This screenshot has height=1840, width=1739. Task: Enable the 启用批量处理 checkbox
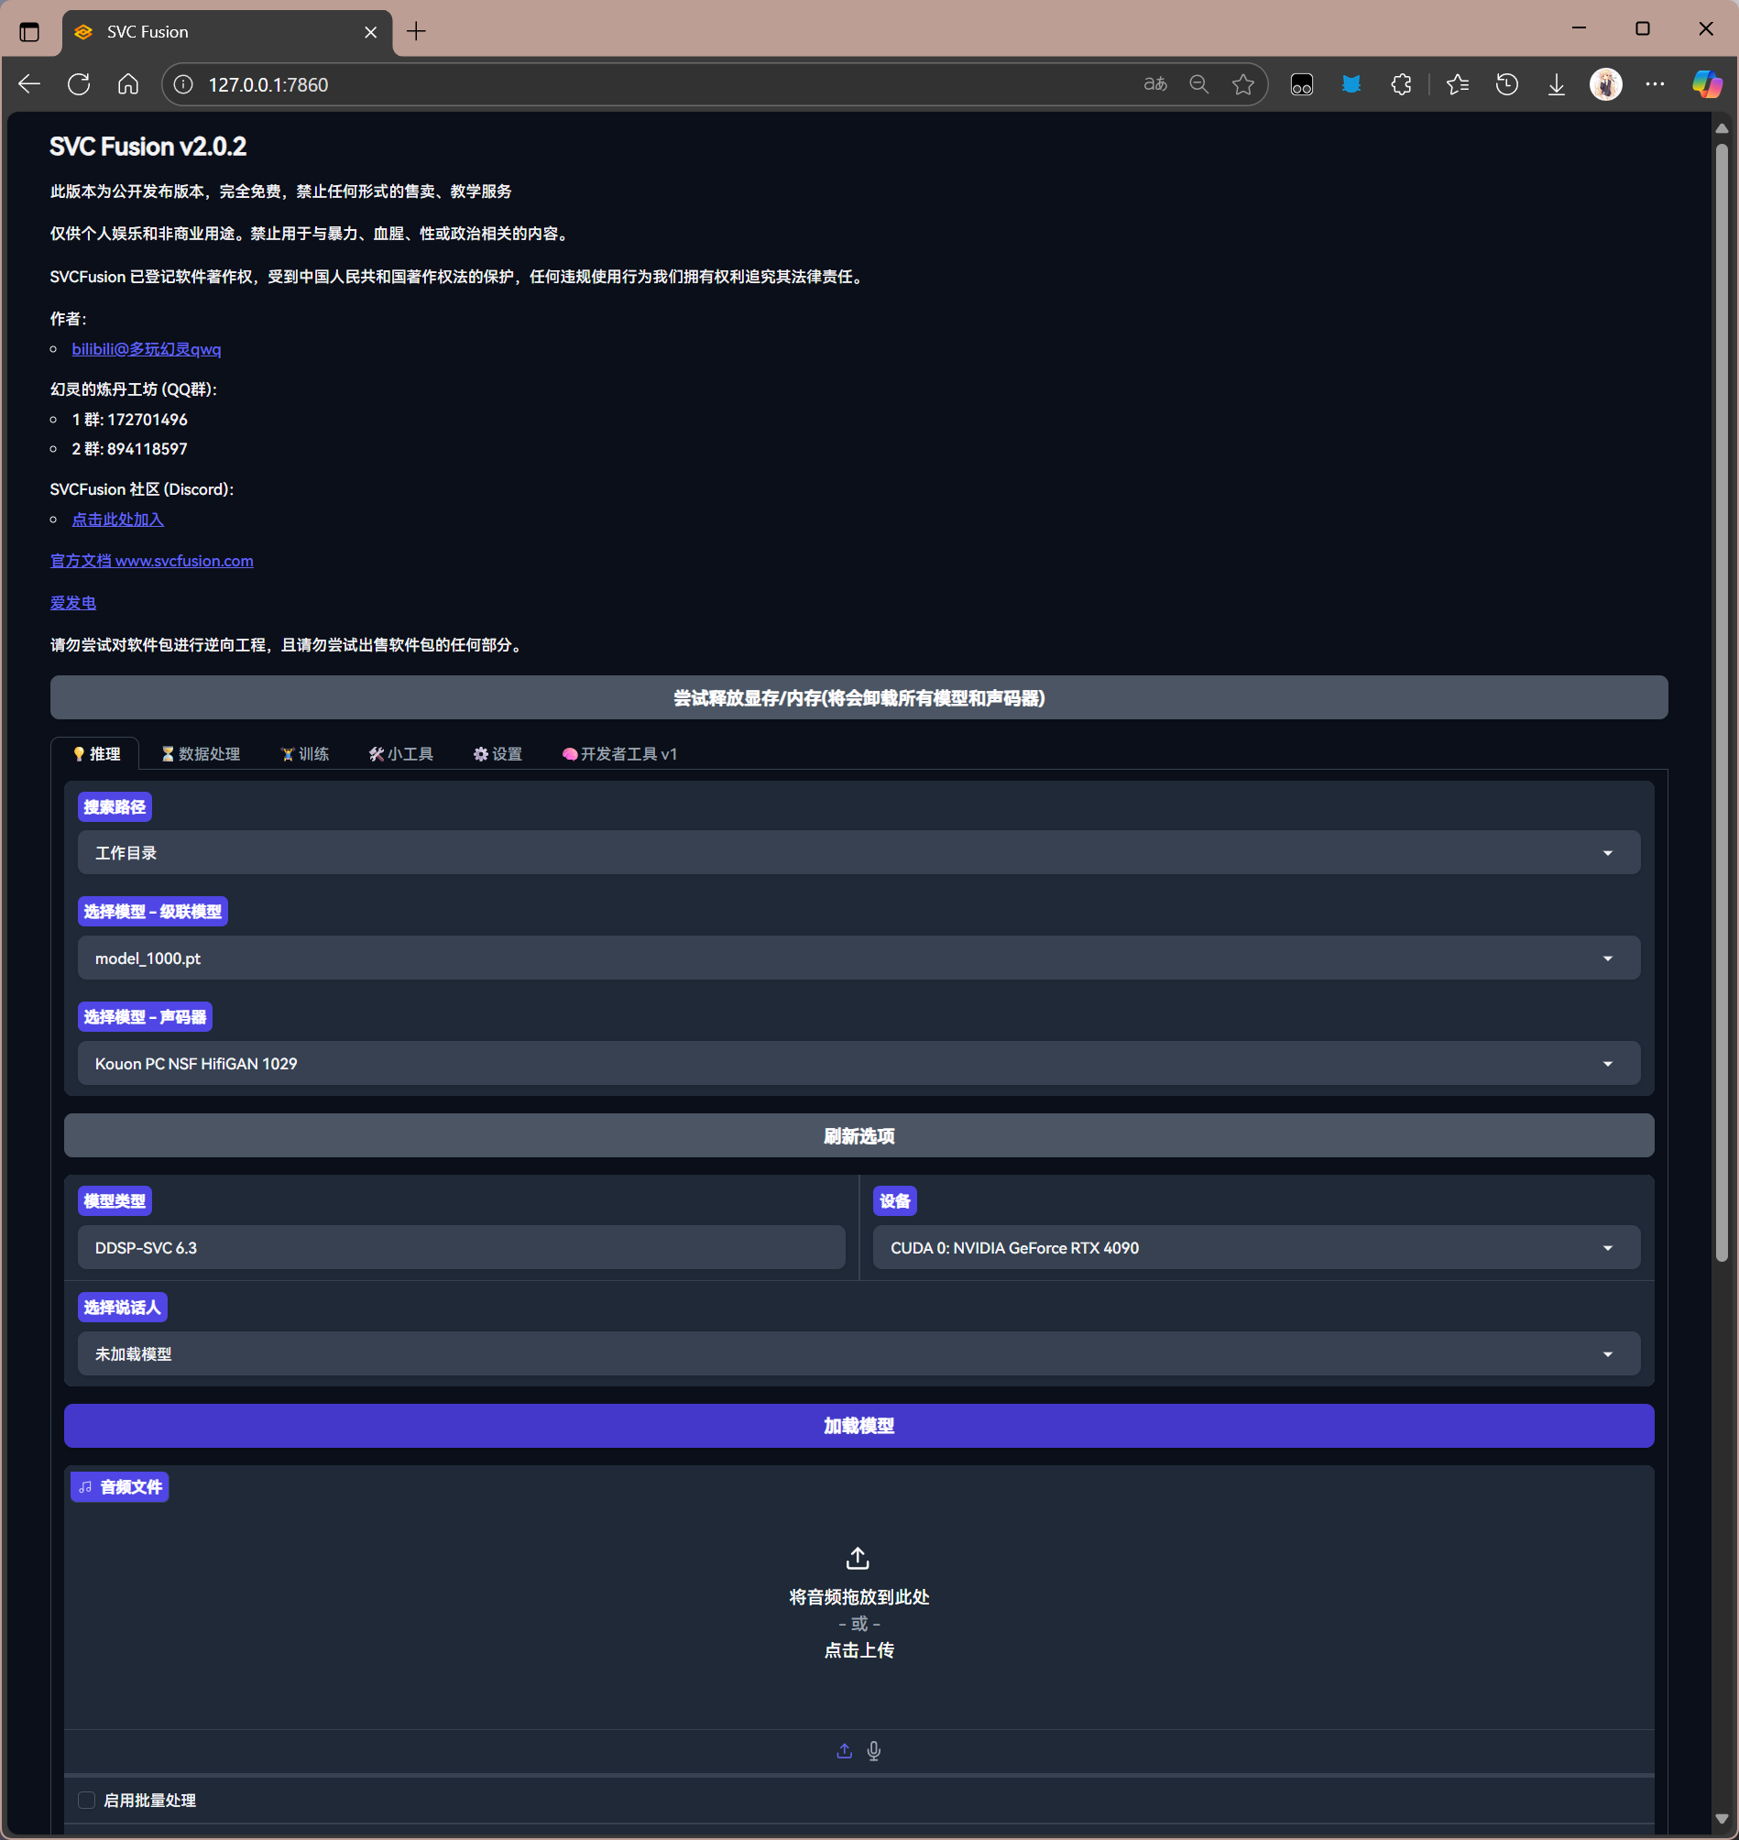86,1799
